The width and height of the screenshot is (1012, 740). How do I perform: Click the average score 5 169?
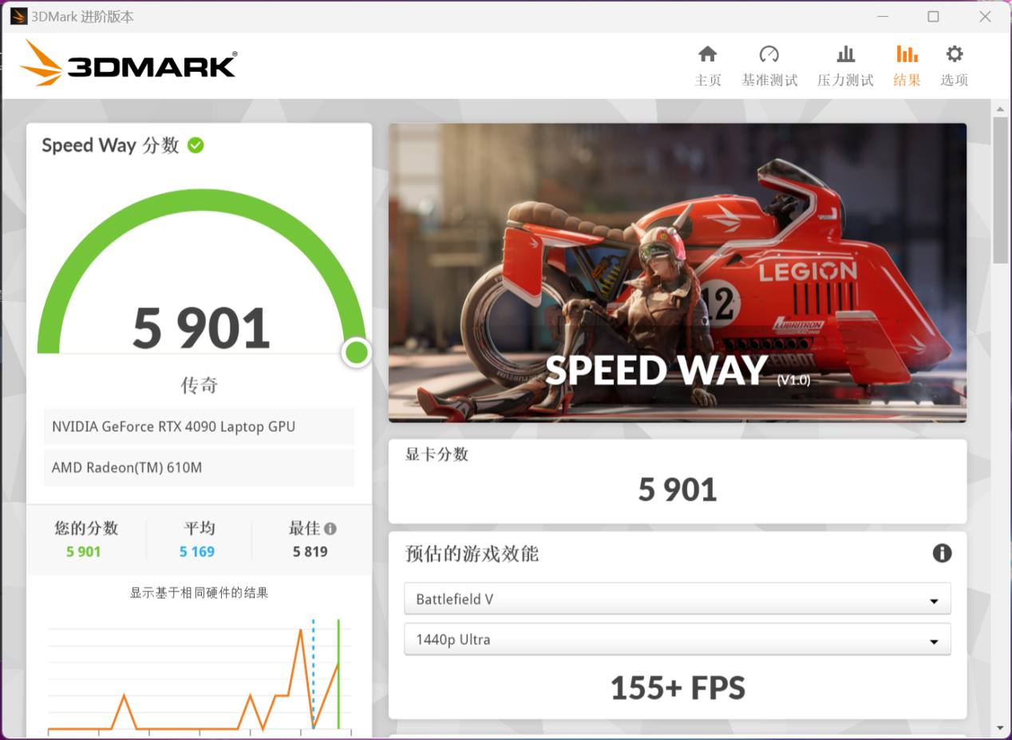point(197,552)
